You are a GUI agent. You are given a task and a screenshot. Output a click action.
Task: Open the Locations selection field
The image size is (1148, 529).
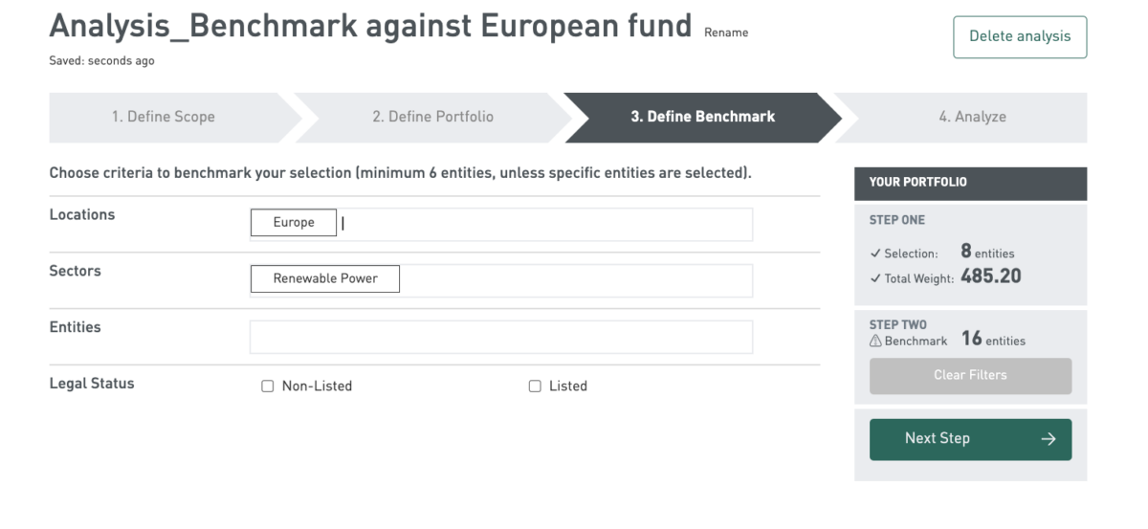point(501,224)
